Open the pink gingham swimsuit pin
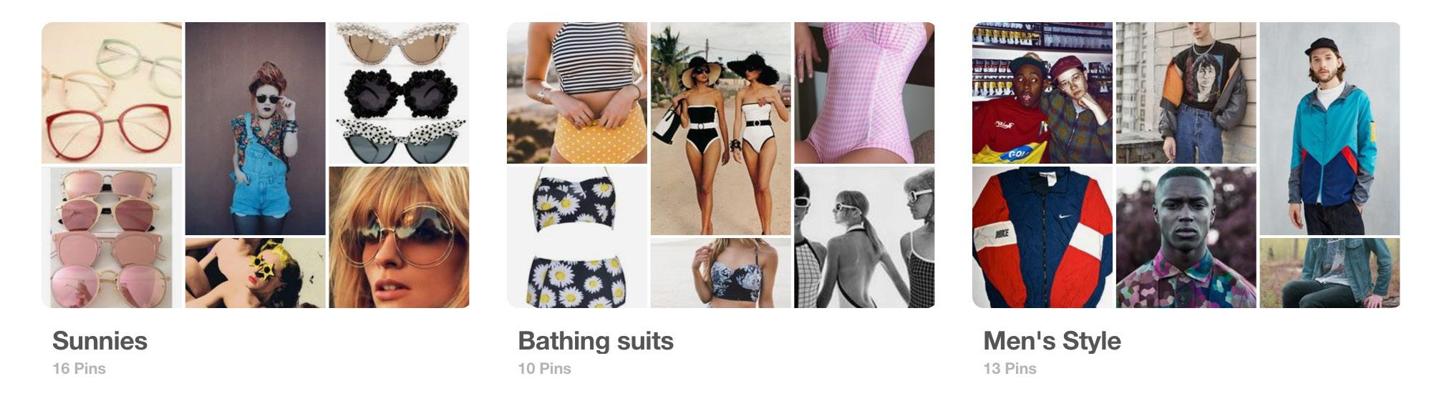The width and height of the screenshot is (1452, 406). 865,93
